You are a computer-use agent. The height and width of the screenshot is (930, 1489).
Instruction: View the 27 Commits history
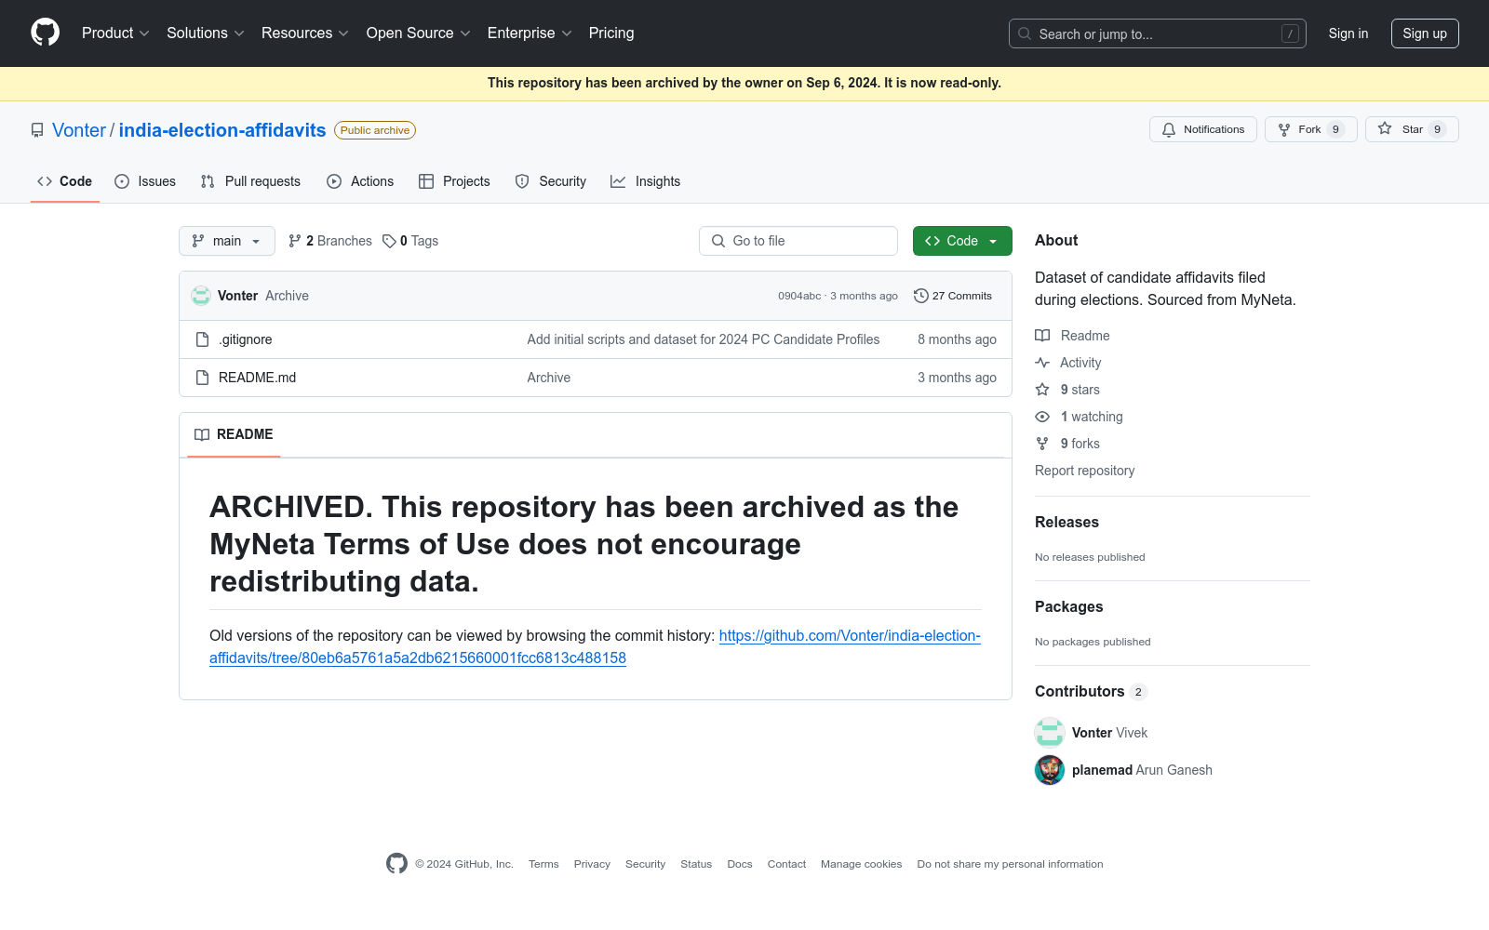953,296
